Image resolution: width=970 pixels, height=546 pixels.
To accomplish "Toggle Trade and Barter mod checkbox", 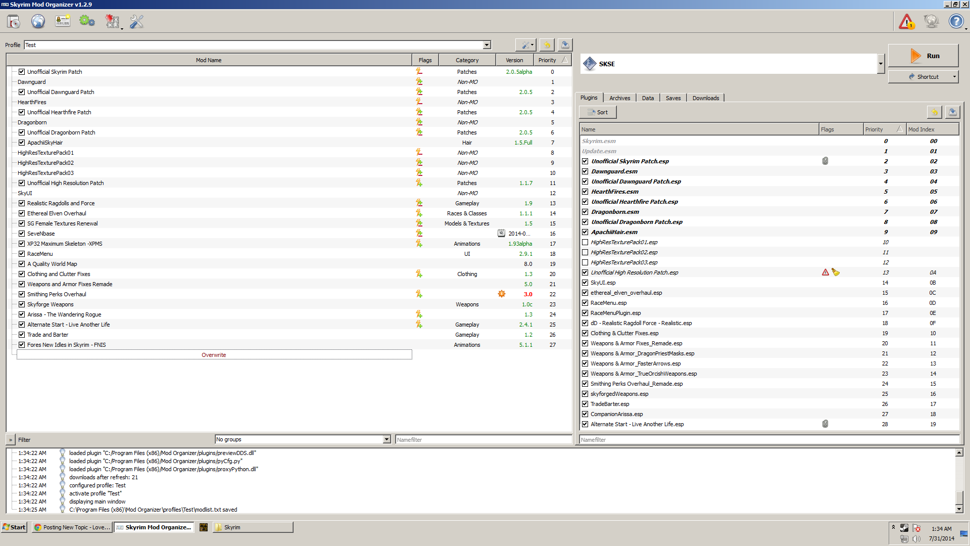I will pos(22,335).
